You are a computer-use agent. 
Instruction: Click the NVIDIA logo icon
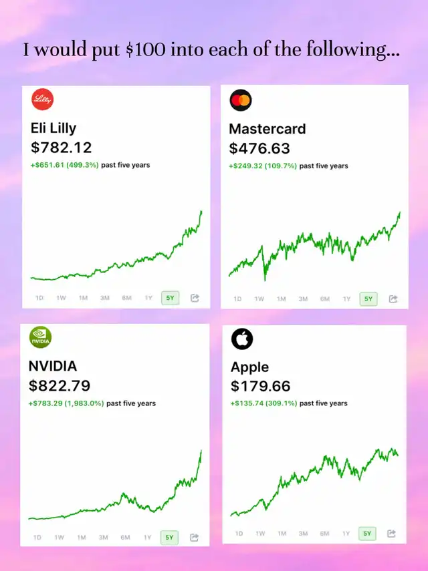pyautogui.click(x=40, y=339)
